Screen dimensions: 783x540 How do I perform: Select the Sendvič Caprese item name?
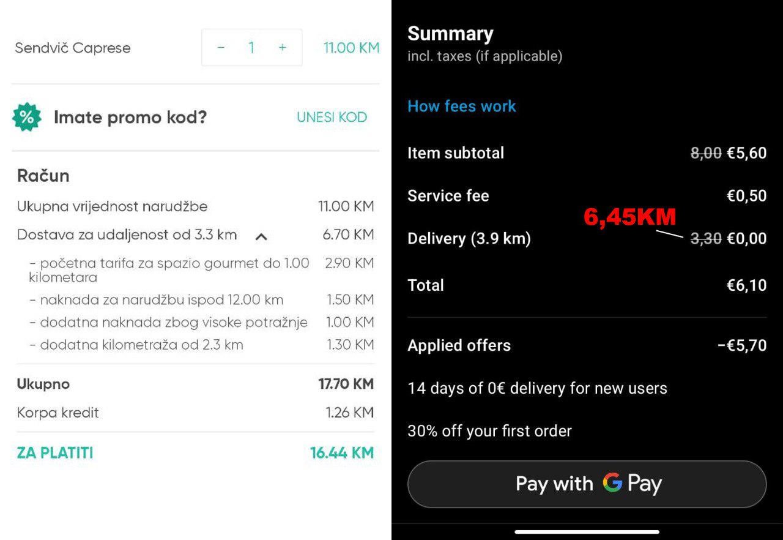72,48
